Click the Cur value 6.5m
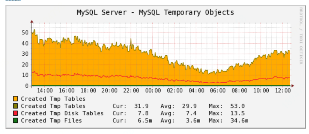The image size is (309, 134). 145,120
